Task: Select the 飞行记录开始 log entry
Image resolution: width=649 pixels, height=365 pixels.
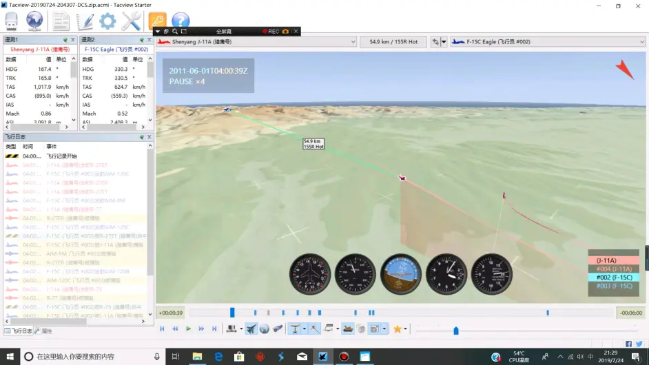Action: coord(75,156)
